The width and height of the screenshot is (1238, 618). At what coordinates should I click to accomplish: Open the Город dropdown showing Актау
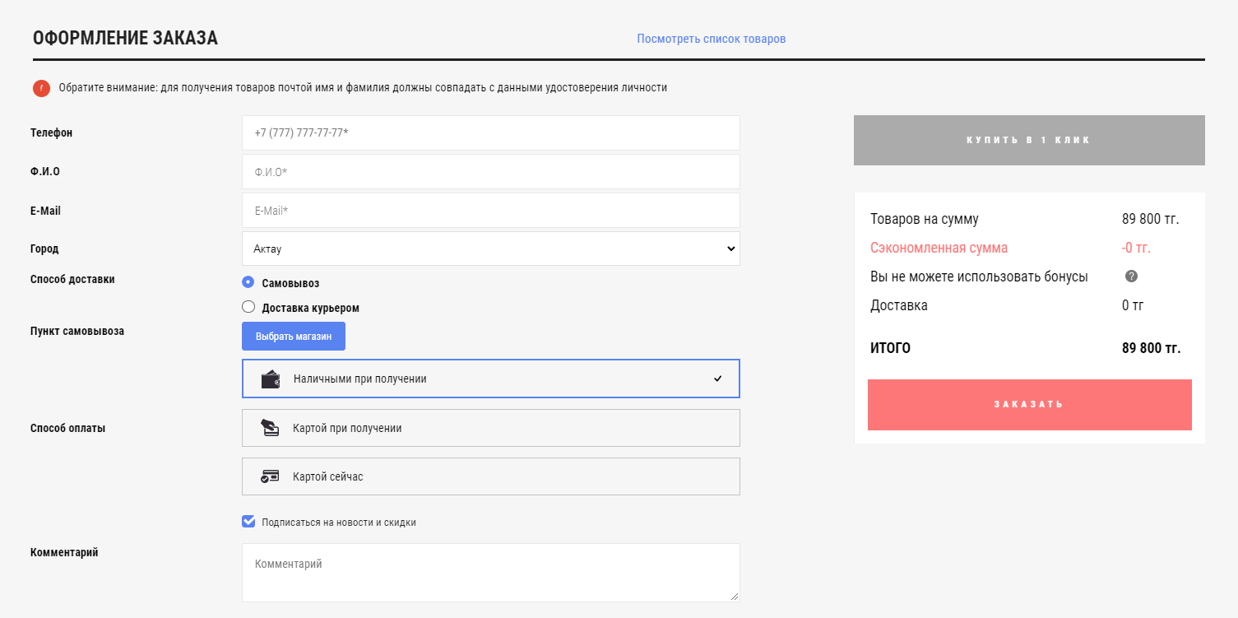pyautogui.click(x=491, y=249)
